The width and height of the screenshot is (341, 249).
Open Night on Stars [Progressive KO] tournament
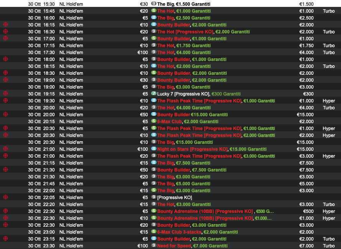pos(212,149)
